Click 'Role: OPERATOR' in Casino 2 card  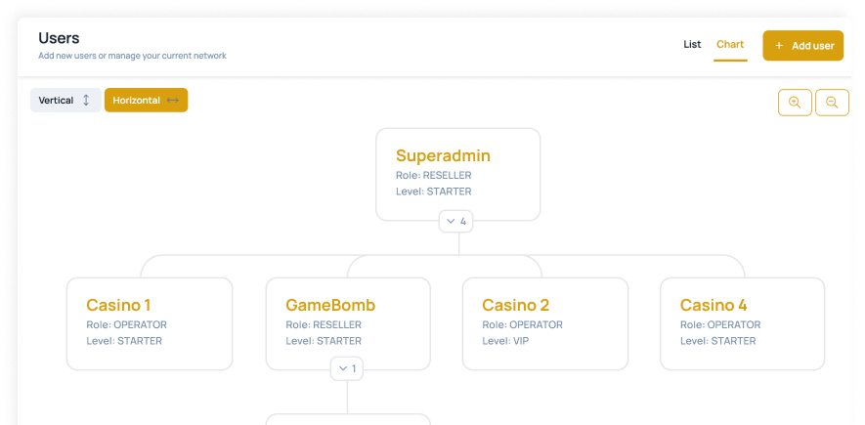tap(522, 324)
